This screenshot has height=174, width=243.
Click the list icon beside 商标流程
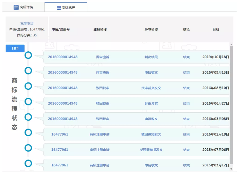click(x=59, y=8)
